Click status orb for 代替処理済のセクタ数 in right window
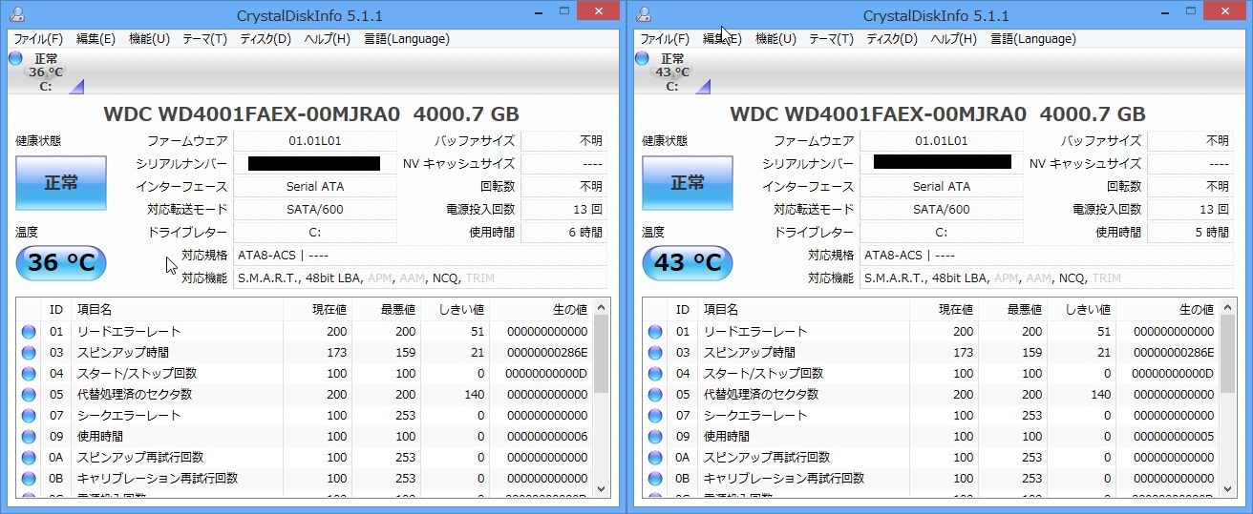The height and width of the screenshot is (514, 1253). click(654, 395)
